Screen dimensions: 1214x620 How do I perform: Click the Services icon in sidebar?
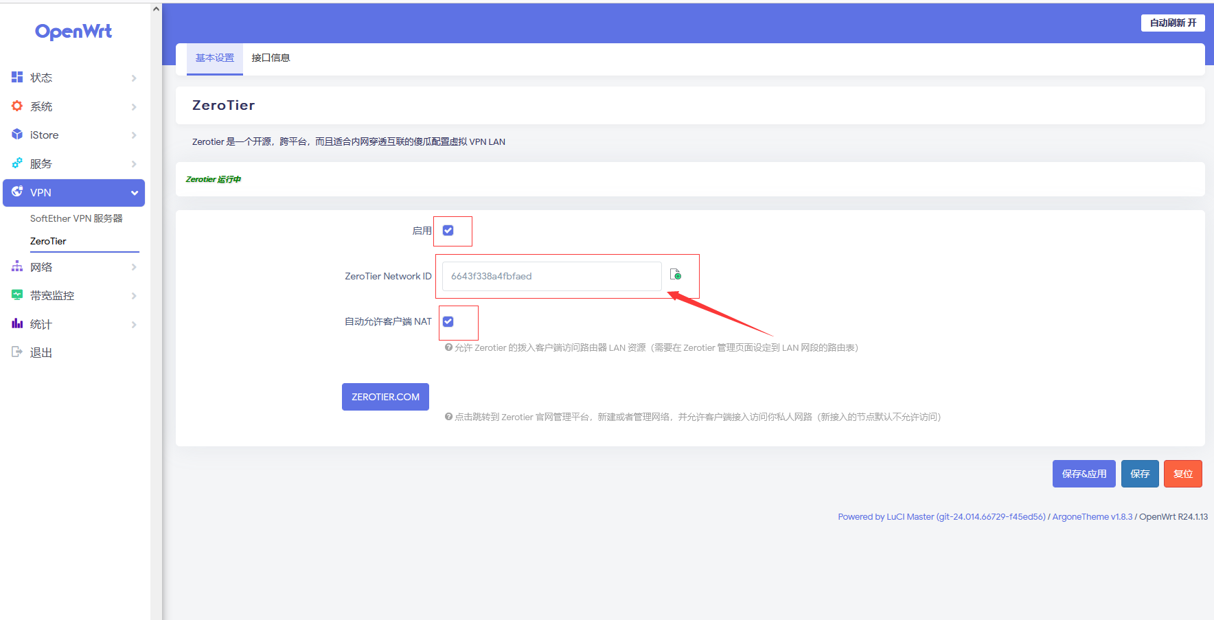pyautogui.click(x=17, y=163)
